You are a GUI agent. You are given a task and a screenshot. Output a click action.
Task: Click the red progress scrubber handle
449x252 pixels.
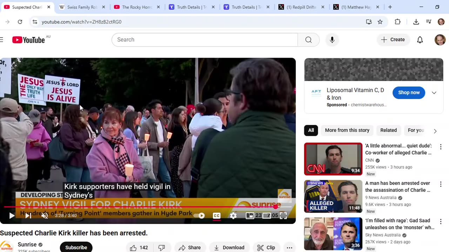pyautogui.click(x=276, y=207)
